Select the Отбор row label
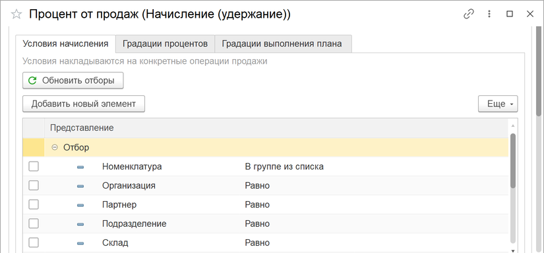This screenshot has height=253, width=544. (x=76, y=148)
